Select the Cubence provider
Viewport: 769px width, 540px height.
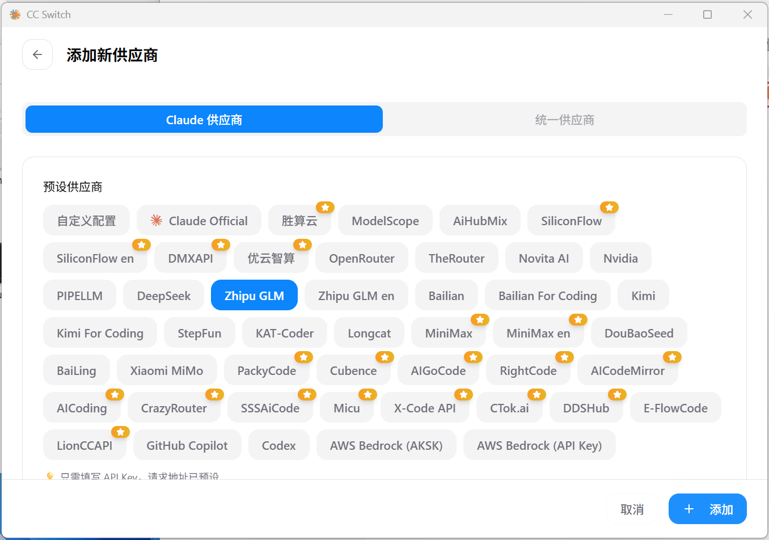tap(353, 370)
